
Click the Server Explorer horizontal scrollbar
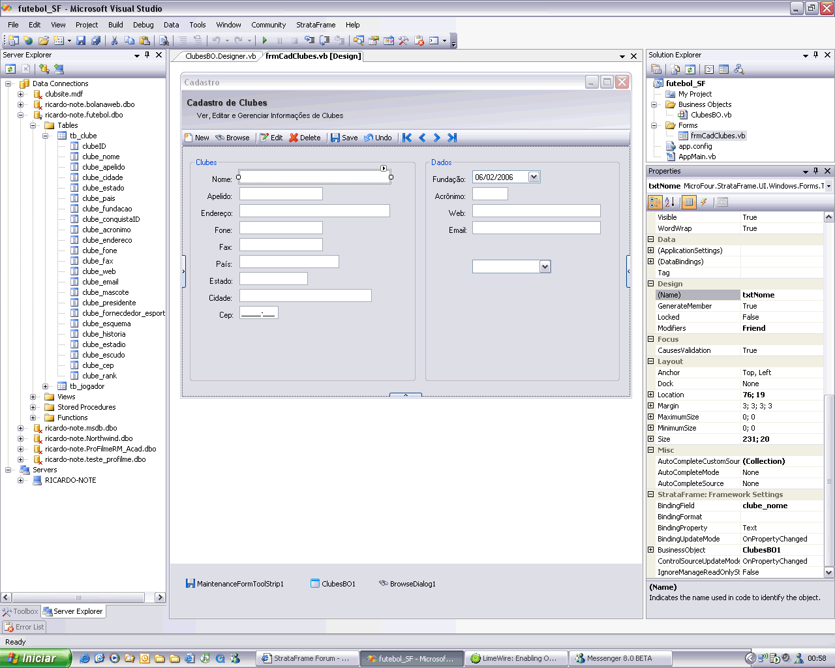78,597
